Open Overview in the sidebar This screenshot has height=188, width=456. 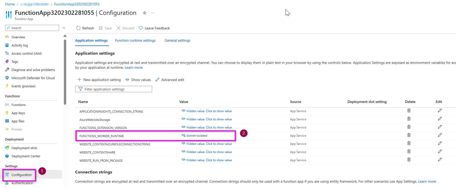(18, 37)
